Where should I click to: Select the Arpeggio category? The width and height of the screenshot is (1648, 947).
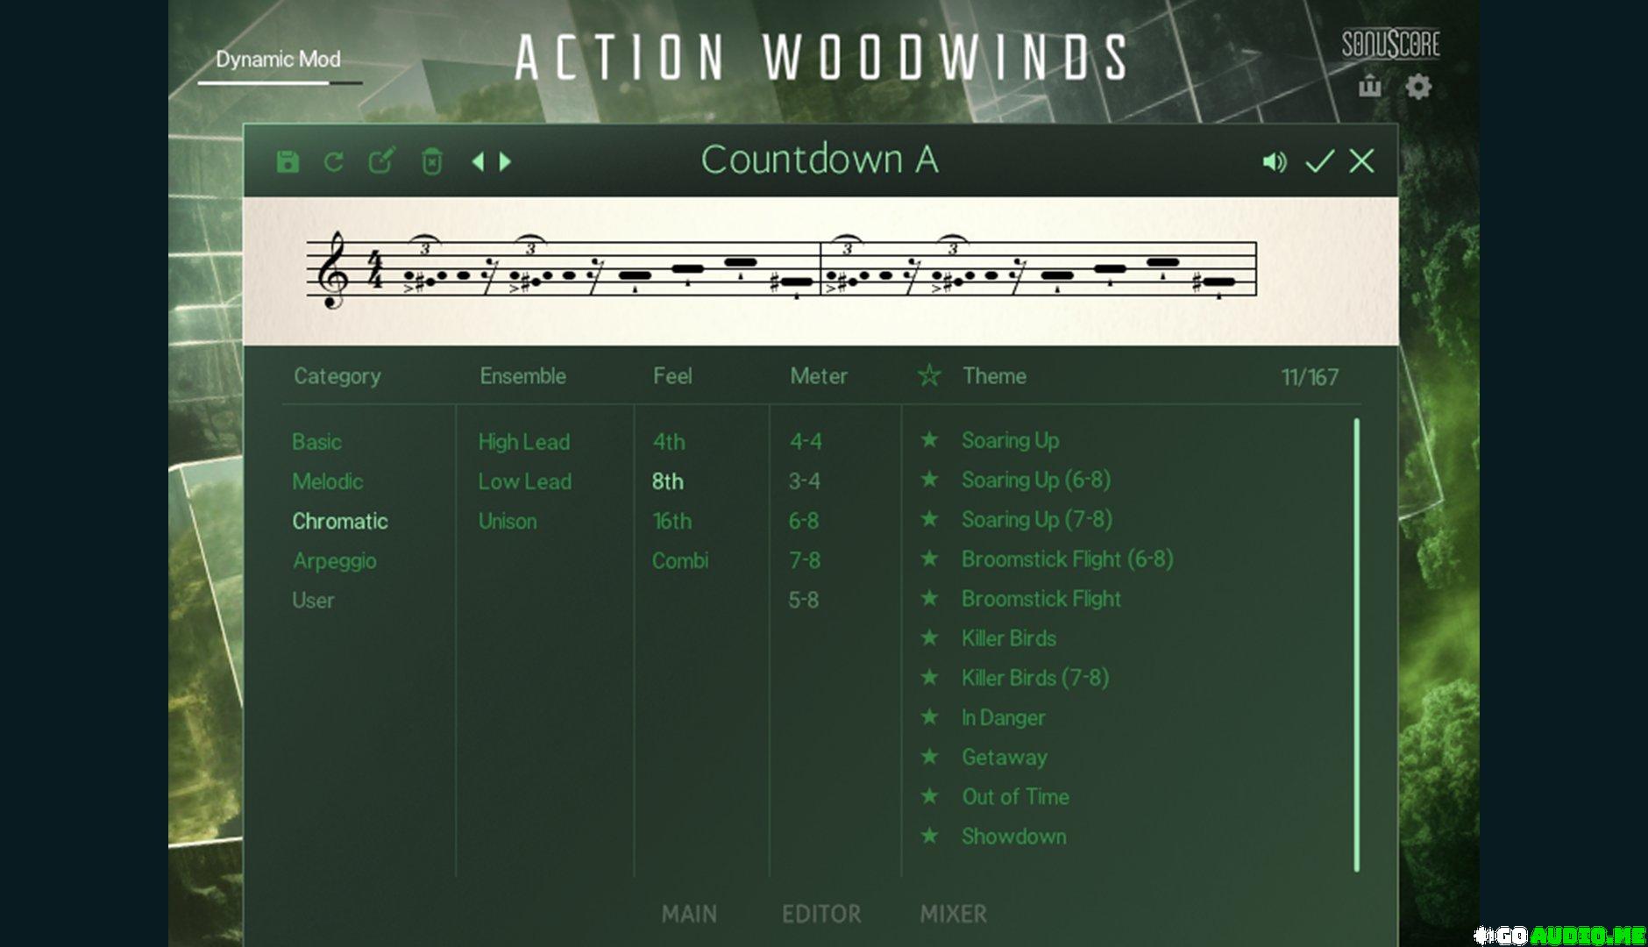(334, 561)
